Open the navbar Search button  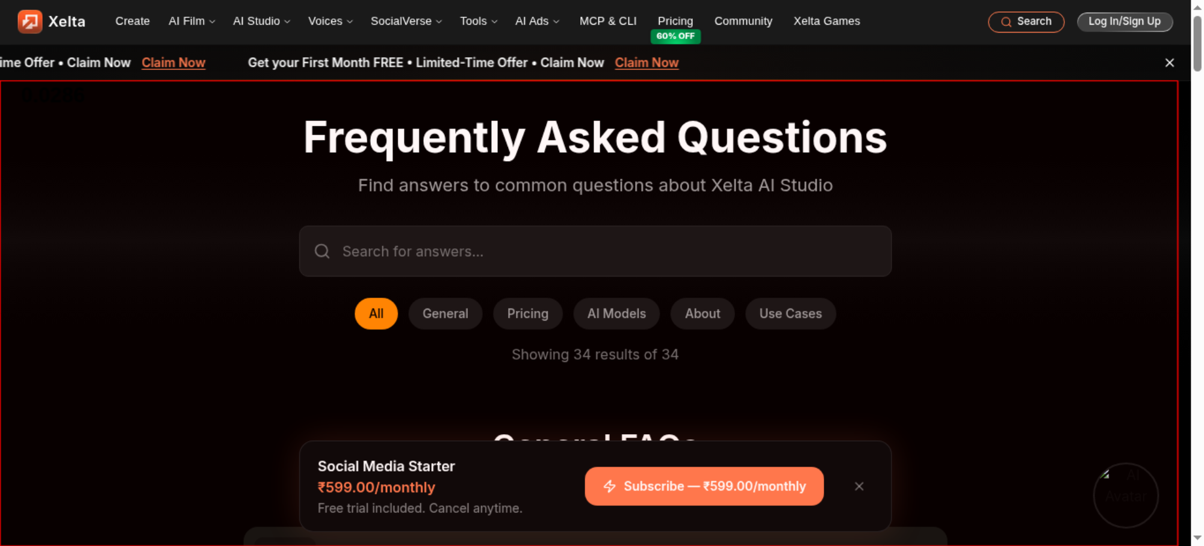pos(1026,22)
